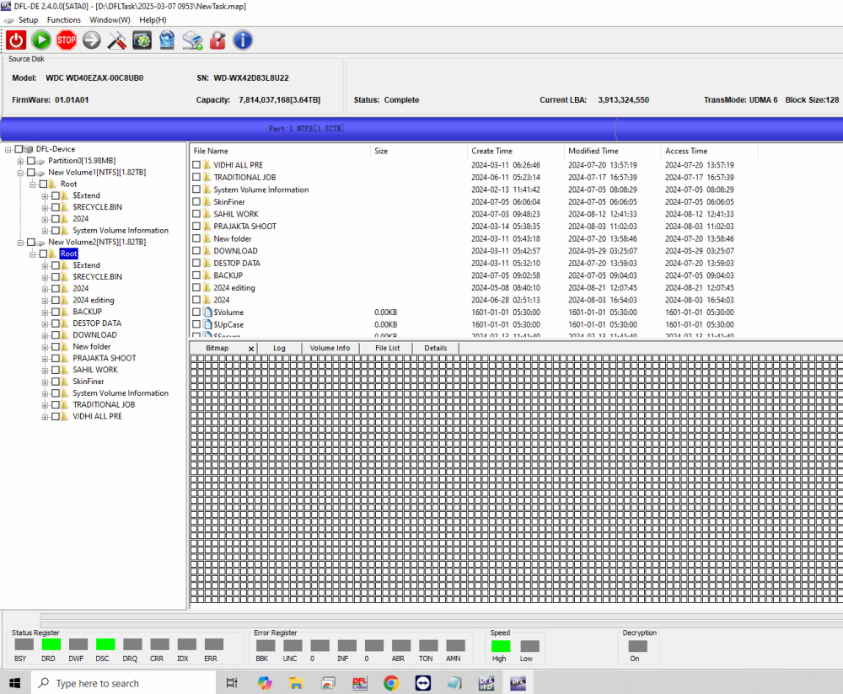The image size is (843, 694).
Task: Open the tools (hammer and wrench) icon
Action: tap(116, 40)
